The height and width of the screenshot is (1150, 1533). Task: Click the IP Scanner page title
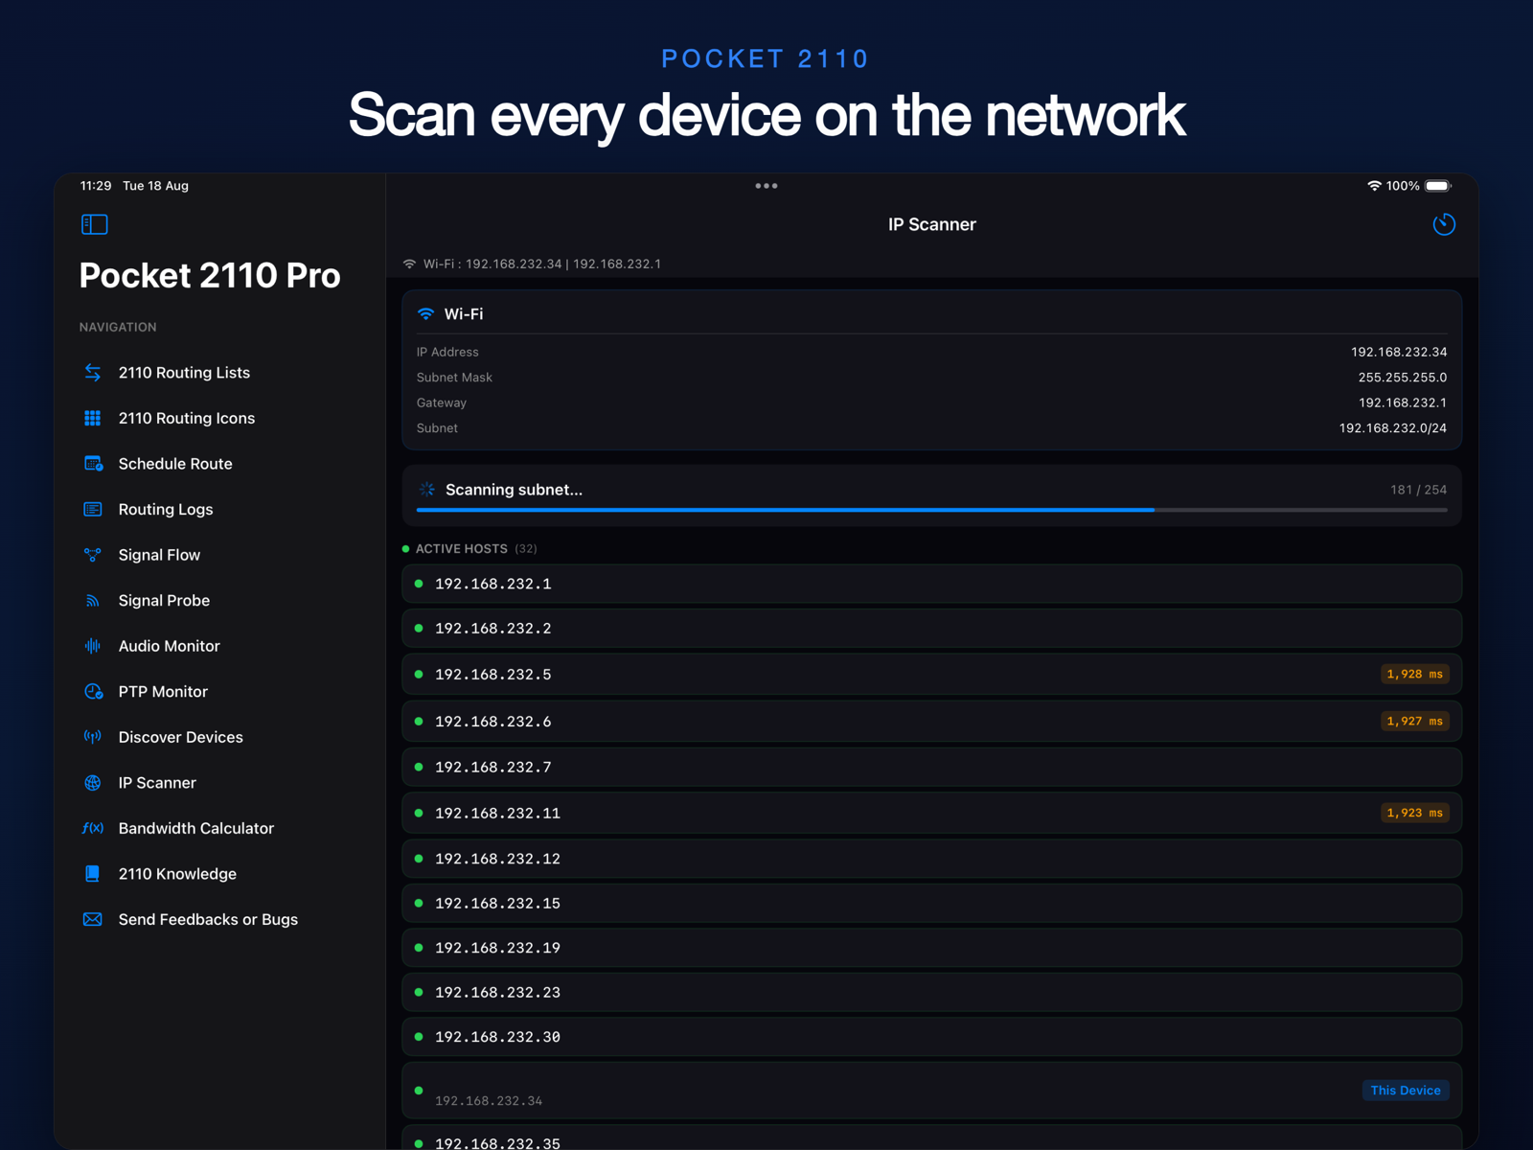pyautogui.click(x=931, y=224)
